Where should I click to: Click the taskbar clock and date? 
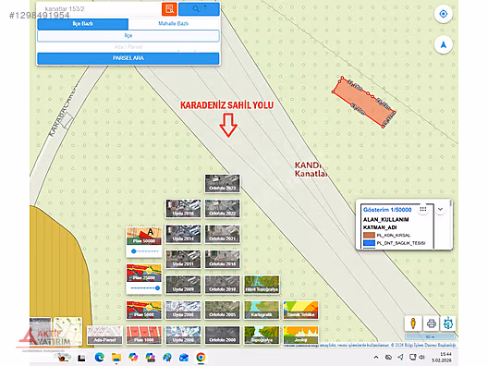pos(441,358)
